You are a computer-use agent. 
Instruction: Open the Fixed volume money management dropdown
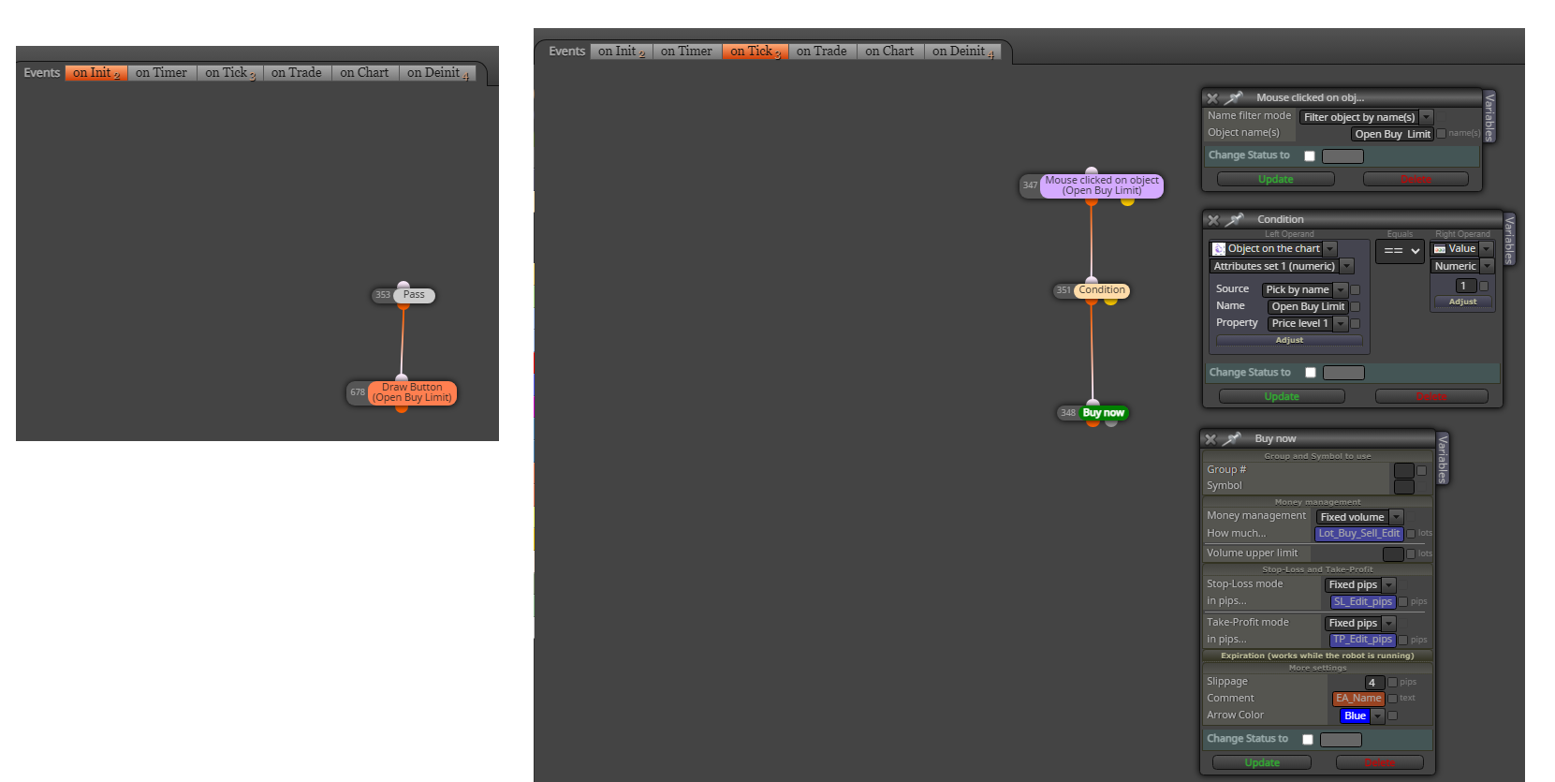pos(1359,517)
